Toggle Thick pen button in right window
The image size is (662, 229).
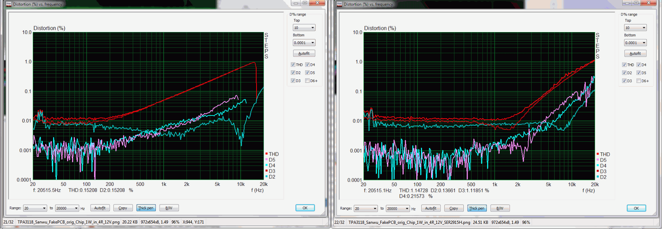point(477,208)
